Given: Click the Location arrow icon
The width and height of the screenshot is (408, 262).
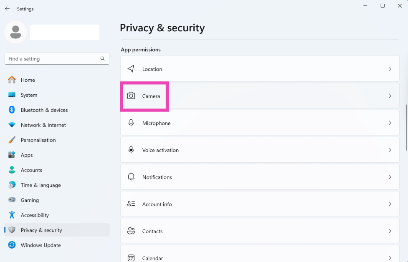Looking at the screenshot, I should 131,69.
